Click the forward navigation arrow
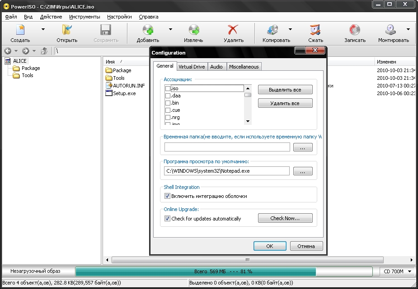 [26, 51]
